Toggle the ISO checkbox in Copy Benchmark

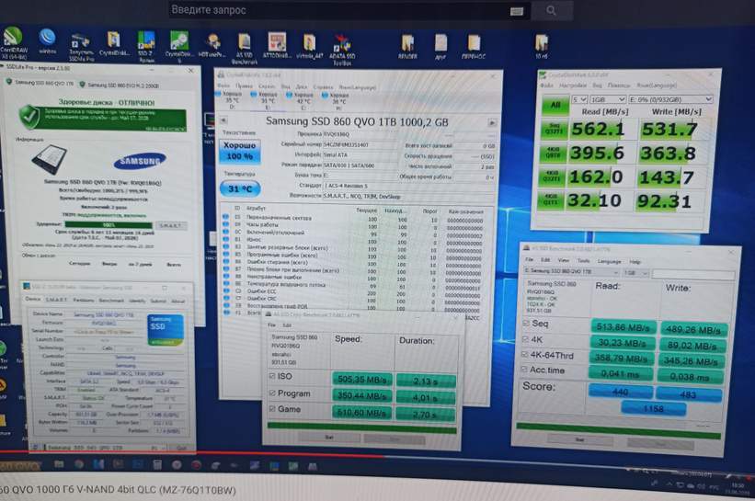[x=271, y=376]
